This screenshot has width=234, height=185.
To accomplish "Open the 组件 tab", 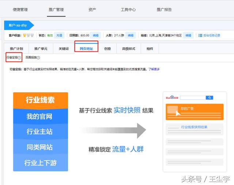I will (150, 49).
